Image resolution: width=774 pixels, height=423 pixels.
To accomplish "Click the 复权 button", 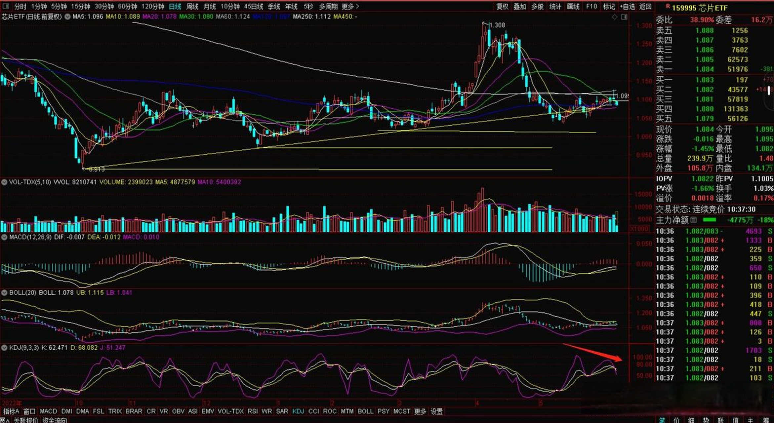I will point(502,6).
